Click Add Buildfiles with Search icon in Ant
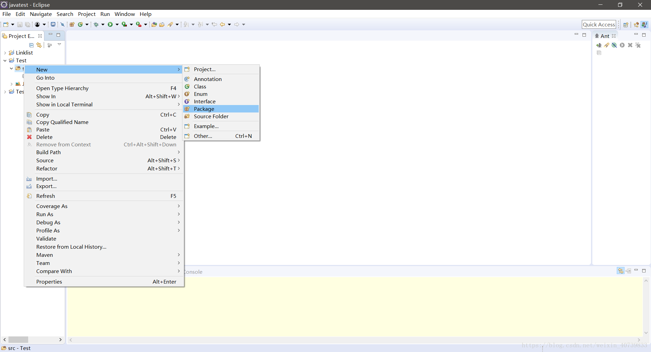651x352 pixels. coord(607,45)
